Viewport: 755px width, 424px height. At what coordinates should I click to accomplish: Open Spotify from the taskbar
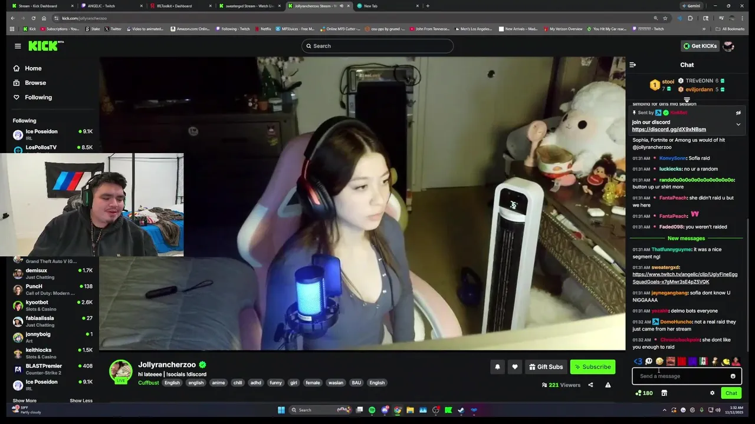point(372,410)
